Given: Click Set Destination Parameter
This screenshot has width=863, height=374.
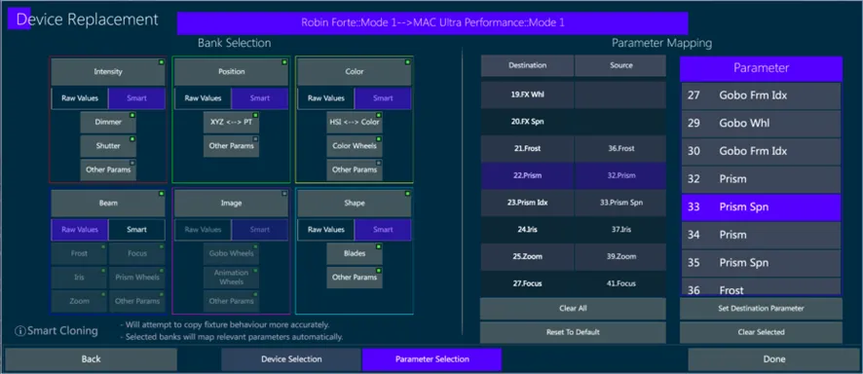Looking at the screenshot, I should click(x=761, y=309).
